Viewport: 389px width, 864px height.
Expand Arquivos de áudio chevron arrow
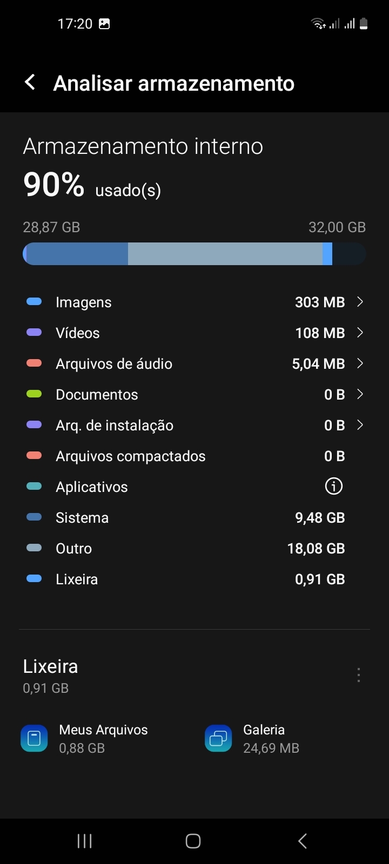[360, 363]
